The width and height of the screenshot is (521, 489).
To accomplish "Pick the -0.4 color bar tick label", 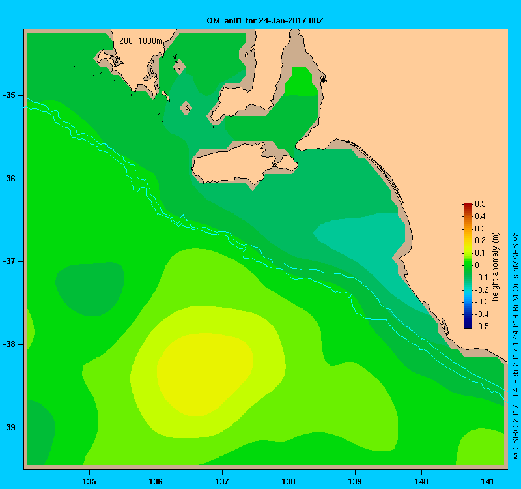I will click(x=481, y=314).
